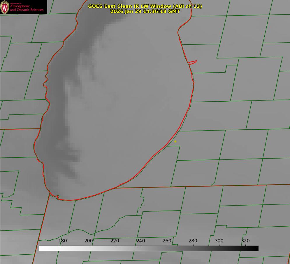Click the 180 label on the colorbar
Image resolution: width=290 pixels, height=264 pixels.
coord(63,241)
